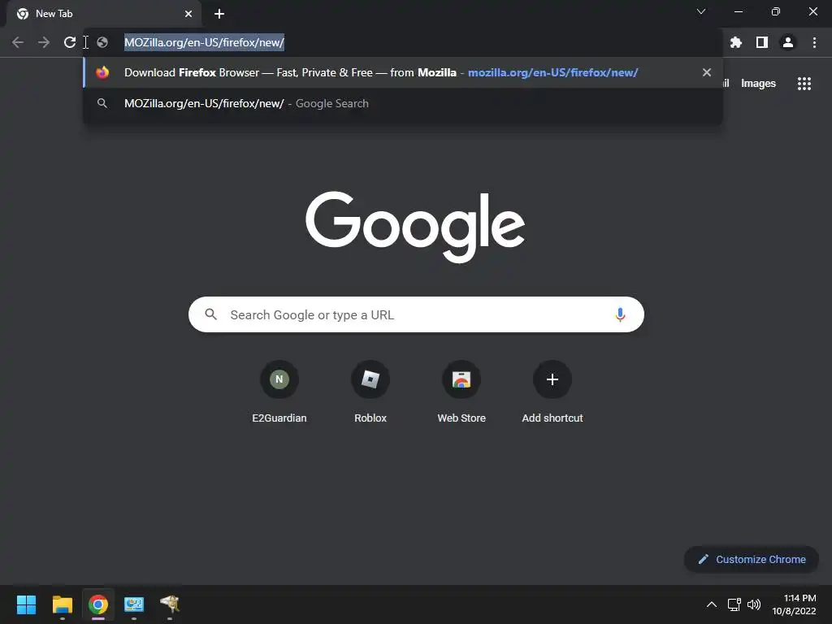Click the Chrome taskbar icon
The image size is (832, 624).
coord(98,604)
